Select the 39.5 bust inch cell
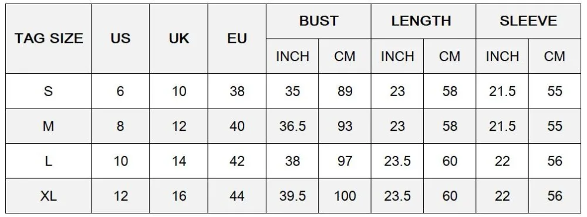This screenshot has width=587, height=217. point(292,196)
